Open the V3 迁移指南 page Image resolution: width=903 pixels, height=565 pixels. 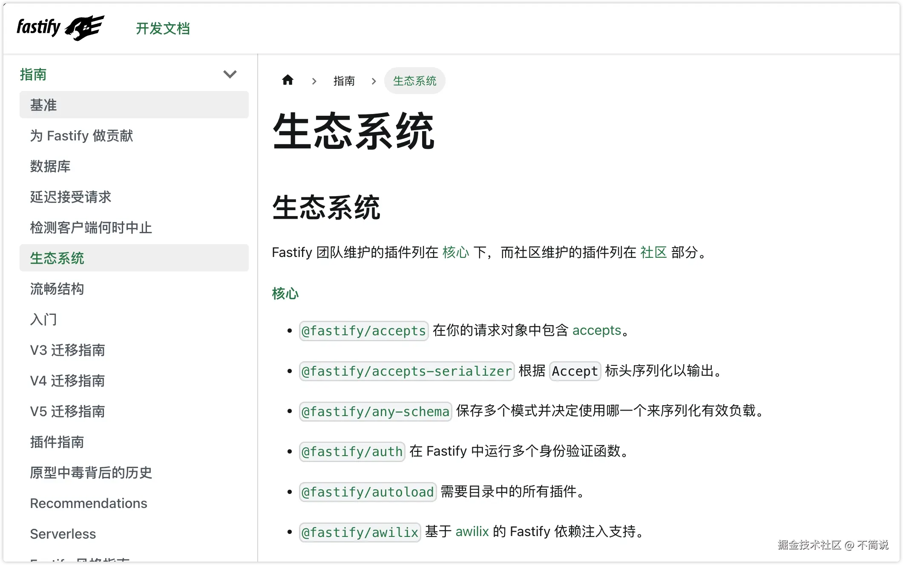click(67, 350)
